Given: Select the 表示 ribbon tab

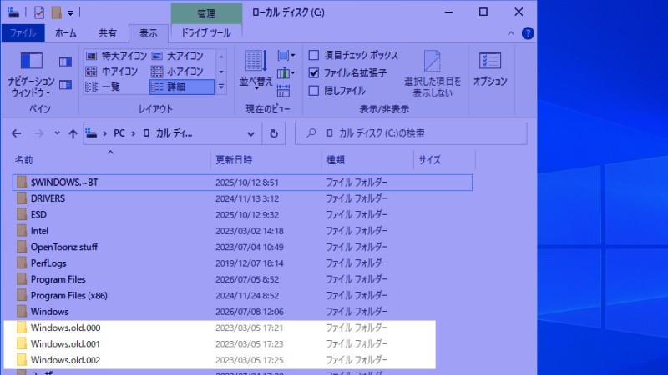Looking at the screenshot, I should coord(149,33).
